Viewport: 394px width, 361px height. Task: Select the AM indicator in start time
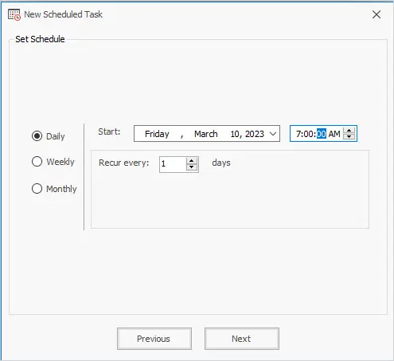pos(334,134)
